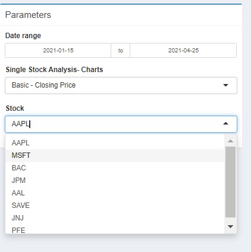Screen dimensions: 251x252
Task: Select SAVE stock option
Action: [x=115, y=206]
